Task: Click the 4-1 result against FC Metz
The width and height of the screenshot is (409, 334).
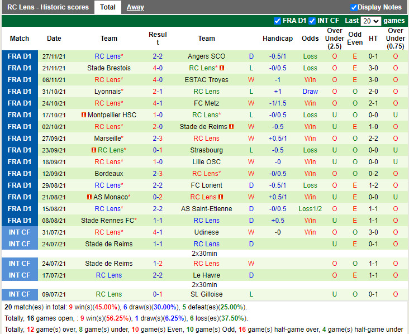Action: pos(158,103)
